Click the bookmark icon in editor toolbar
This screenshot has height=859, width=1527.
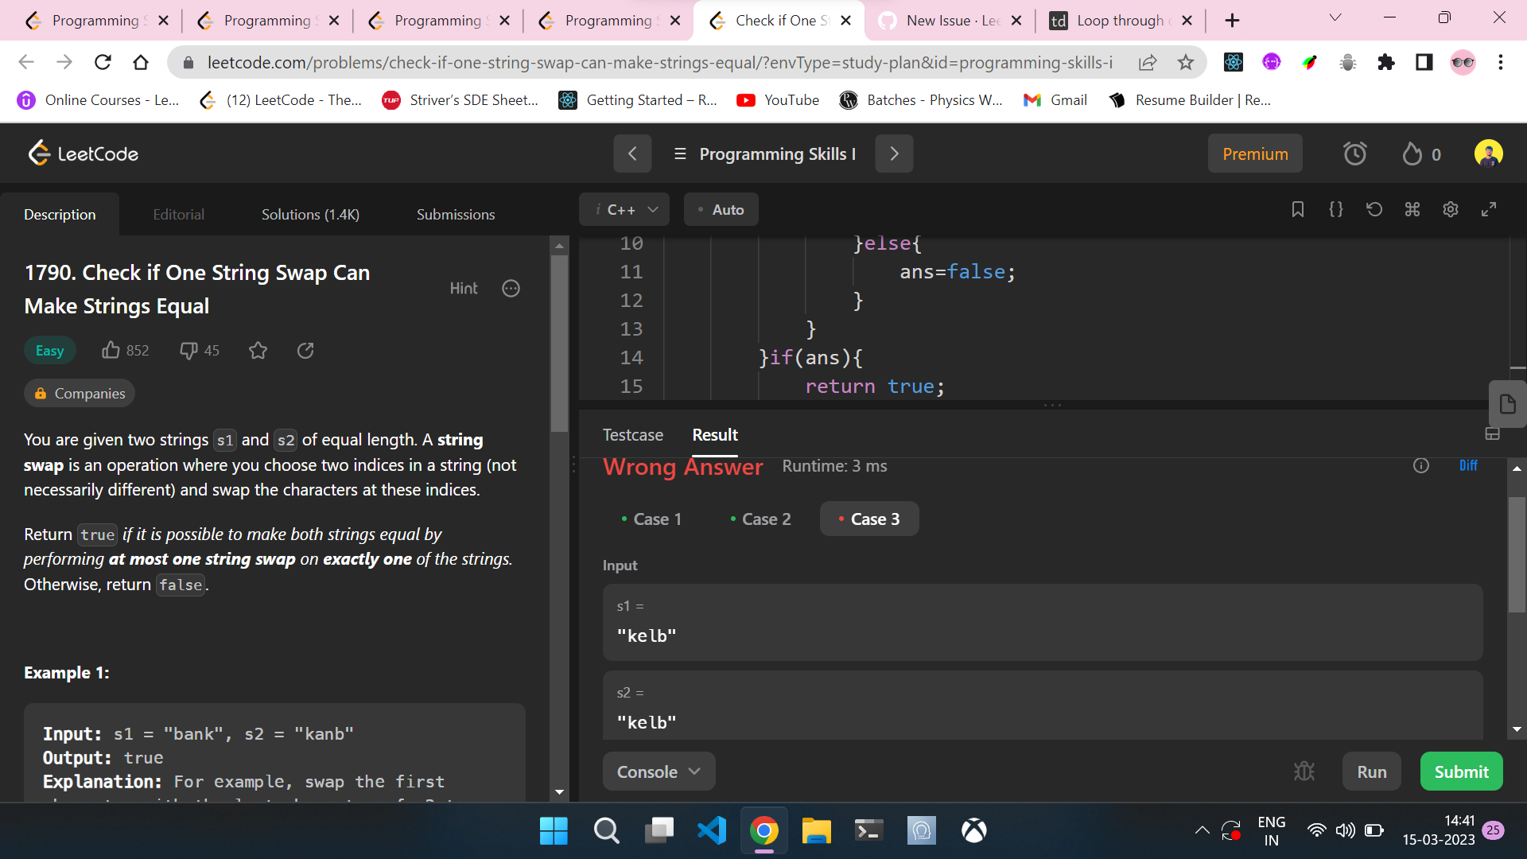[x=1297, y=209]
